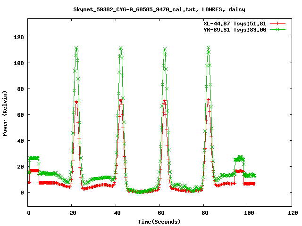The height and width of the screenshot is (226, 302).
Task: Click x-axis tick label 100
Action: pos(249,213)
